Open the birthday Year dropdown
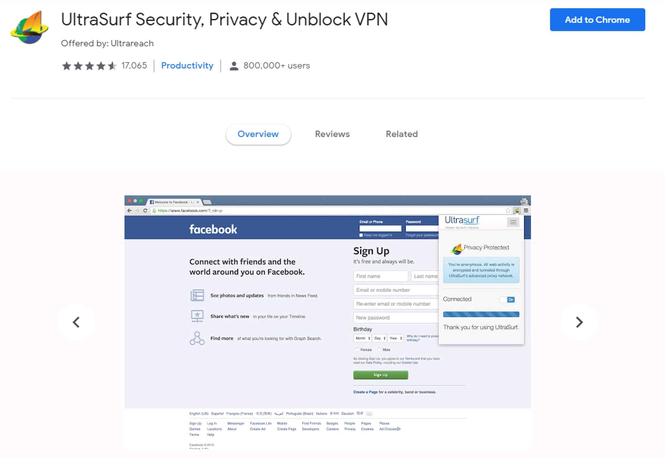The image size is (665, 458). 395,338
